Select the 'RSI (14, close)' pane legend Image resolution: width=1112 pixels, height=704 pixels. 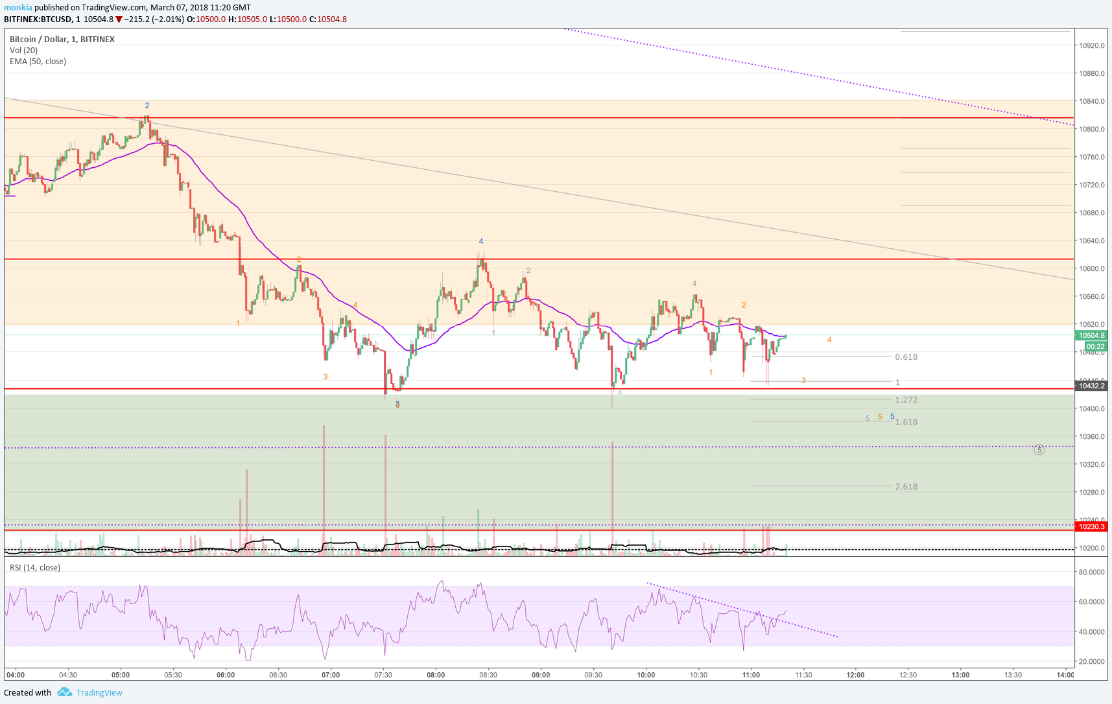35,567
